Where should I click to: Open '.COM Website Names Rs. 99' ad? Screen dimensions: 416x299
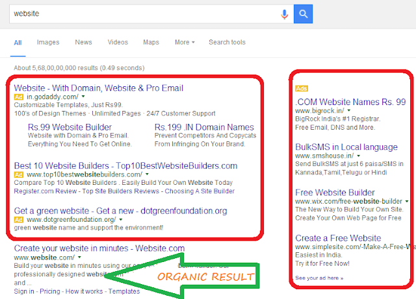point(350,102)
